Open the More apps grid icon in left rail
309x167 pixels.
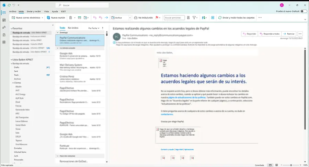[4, 42]
